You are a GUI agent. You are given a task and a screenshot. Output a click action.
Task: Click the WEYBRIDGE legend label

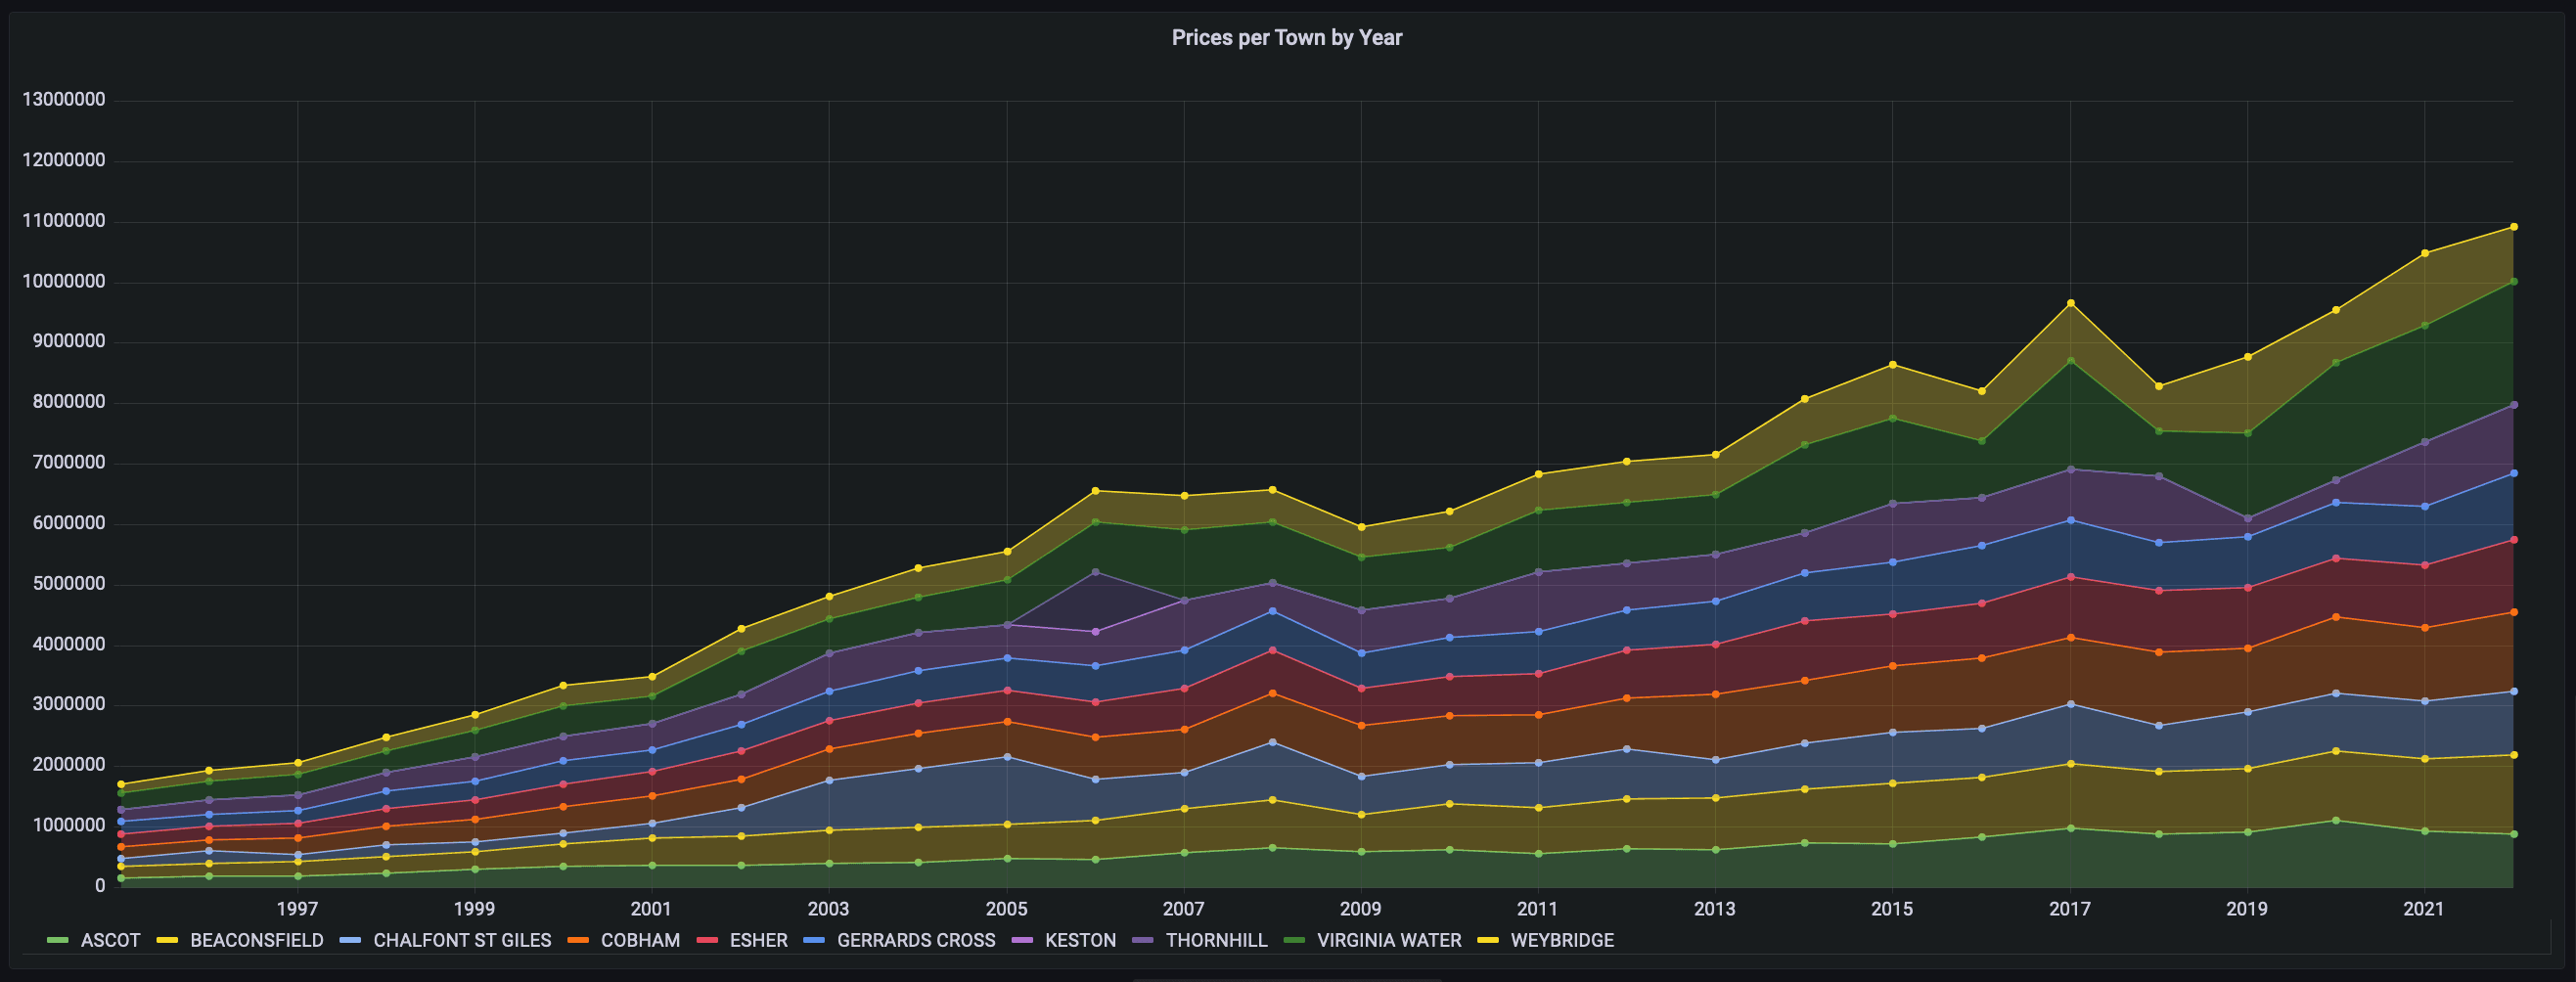[x=1561, y=940]
